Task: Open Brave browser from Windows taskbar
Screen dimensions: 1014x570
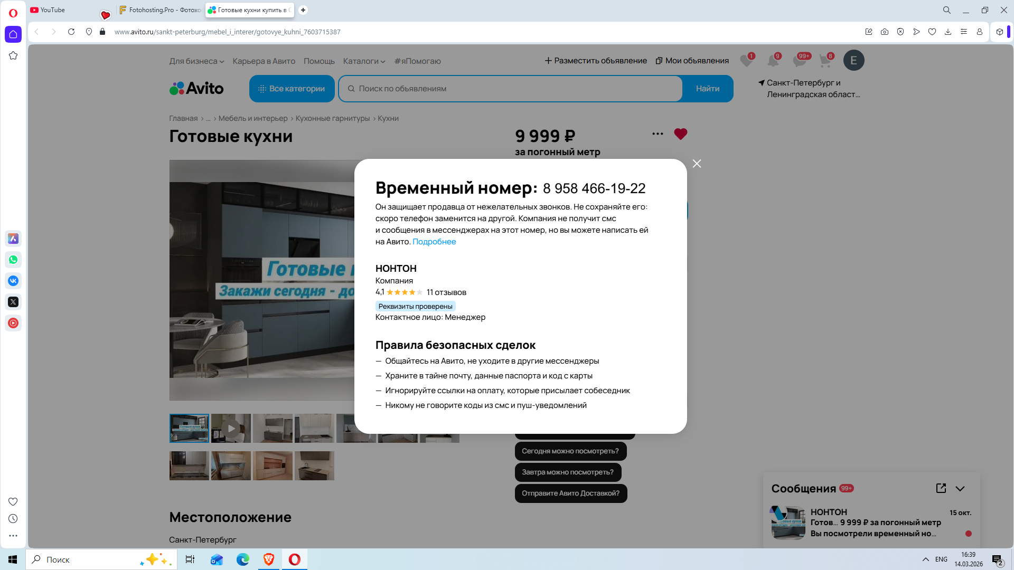Action: (269, 559)
